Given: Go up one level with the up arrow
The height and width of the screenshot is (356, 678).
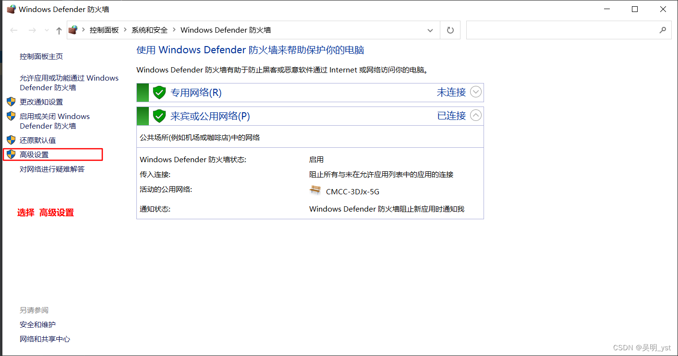Looking at the screenshot, I should 59,30.
